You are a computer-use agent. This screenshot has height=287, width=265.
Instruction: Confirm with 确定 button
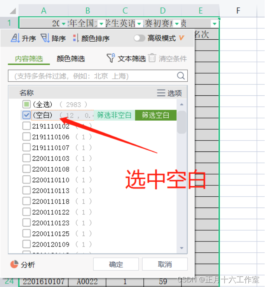(116, 264)
